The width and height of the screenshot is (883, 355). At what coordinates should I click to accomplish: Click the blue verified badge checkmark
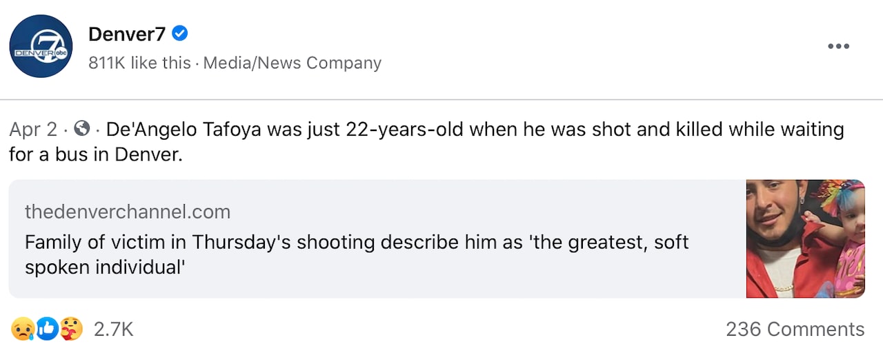tap(180, 33)
